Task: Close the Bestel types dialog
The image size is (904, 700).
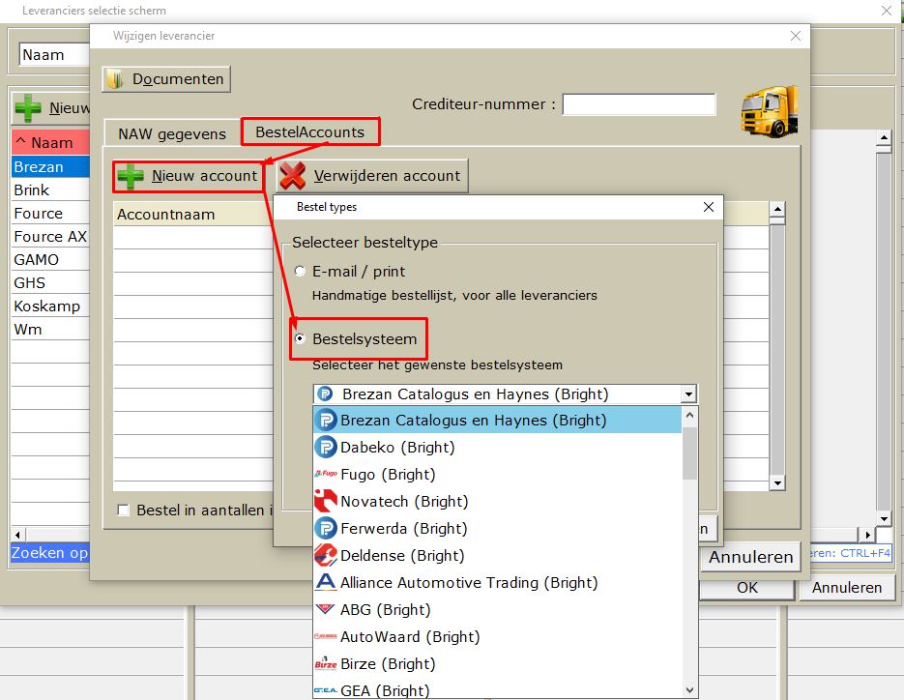Action: click(709, 207)
